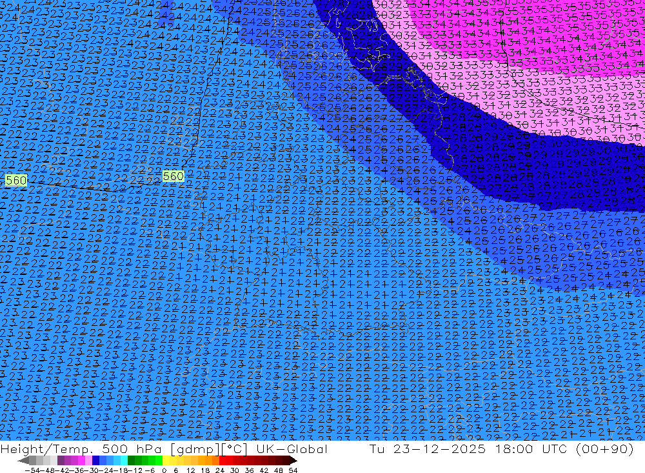Click the 560 contour label at left edge
The width and height of the screenshot is (645, 473).
tap(16, 180)
